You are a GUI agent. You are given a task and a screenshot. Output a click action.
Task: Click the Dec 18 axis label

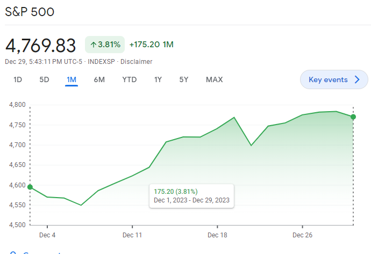pyautogui.click(x=217, y=235)
